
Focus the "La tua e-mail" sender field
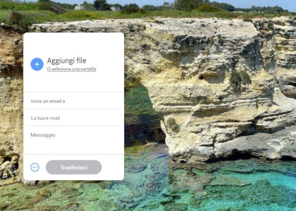[74, 118]
